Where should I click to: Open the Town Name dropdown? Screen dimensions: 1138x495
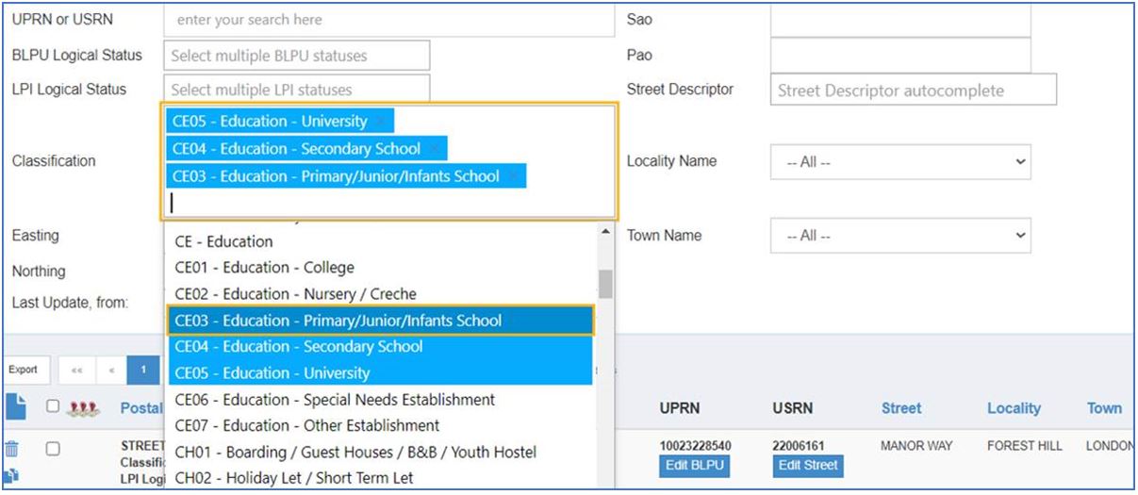[900, 236]
